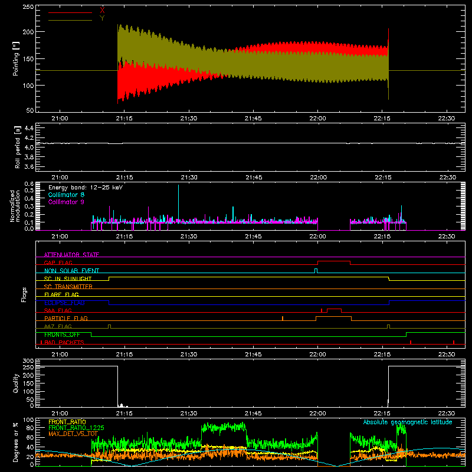Select the orange MAX_DET_VS_TOT legend entry
The width and height of the screenshot is (472, 472).
click(x=73, y=434)
